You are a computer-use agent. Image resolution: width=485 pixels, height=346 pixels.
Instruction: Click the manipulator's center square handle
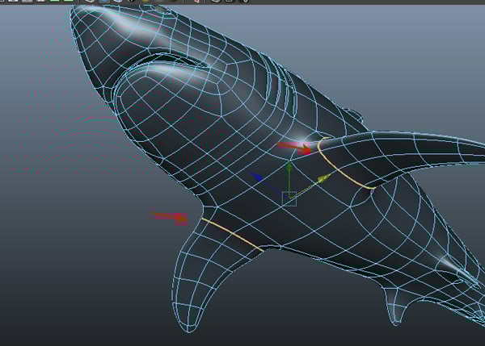tap(289, 198)
